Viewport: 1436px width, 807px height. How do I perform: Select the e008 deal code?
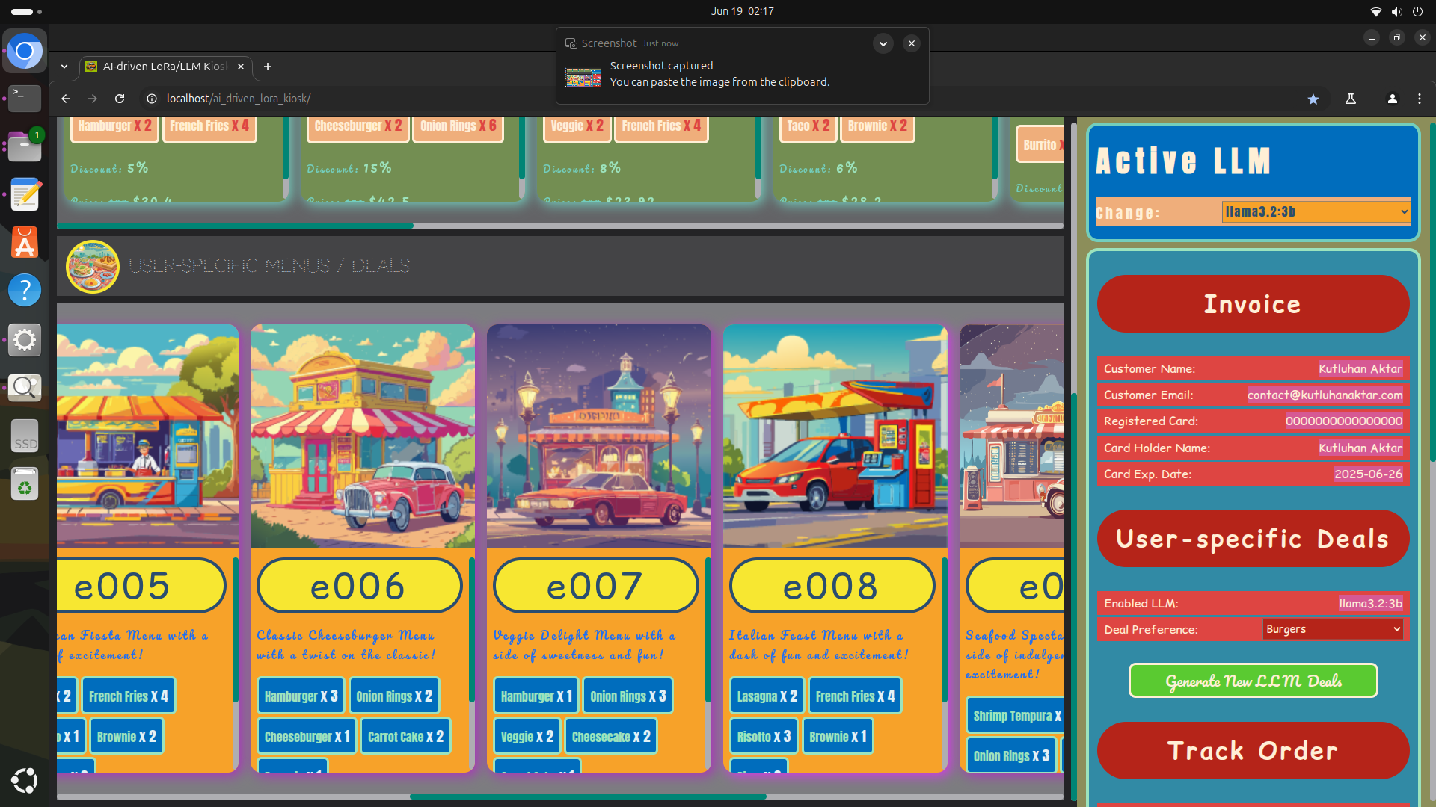click(832, 586)
